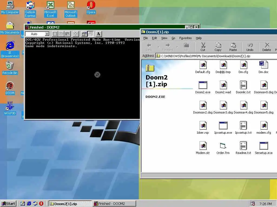Open the Go menu

[x=173, y=38]
